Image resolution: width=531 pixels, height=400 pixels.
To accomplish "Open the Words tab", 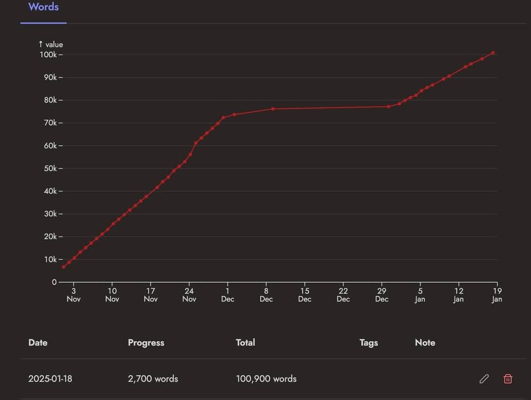I will (44, 7).
